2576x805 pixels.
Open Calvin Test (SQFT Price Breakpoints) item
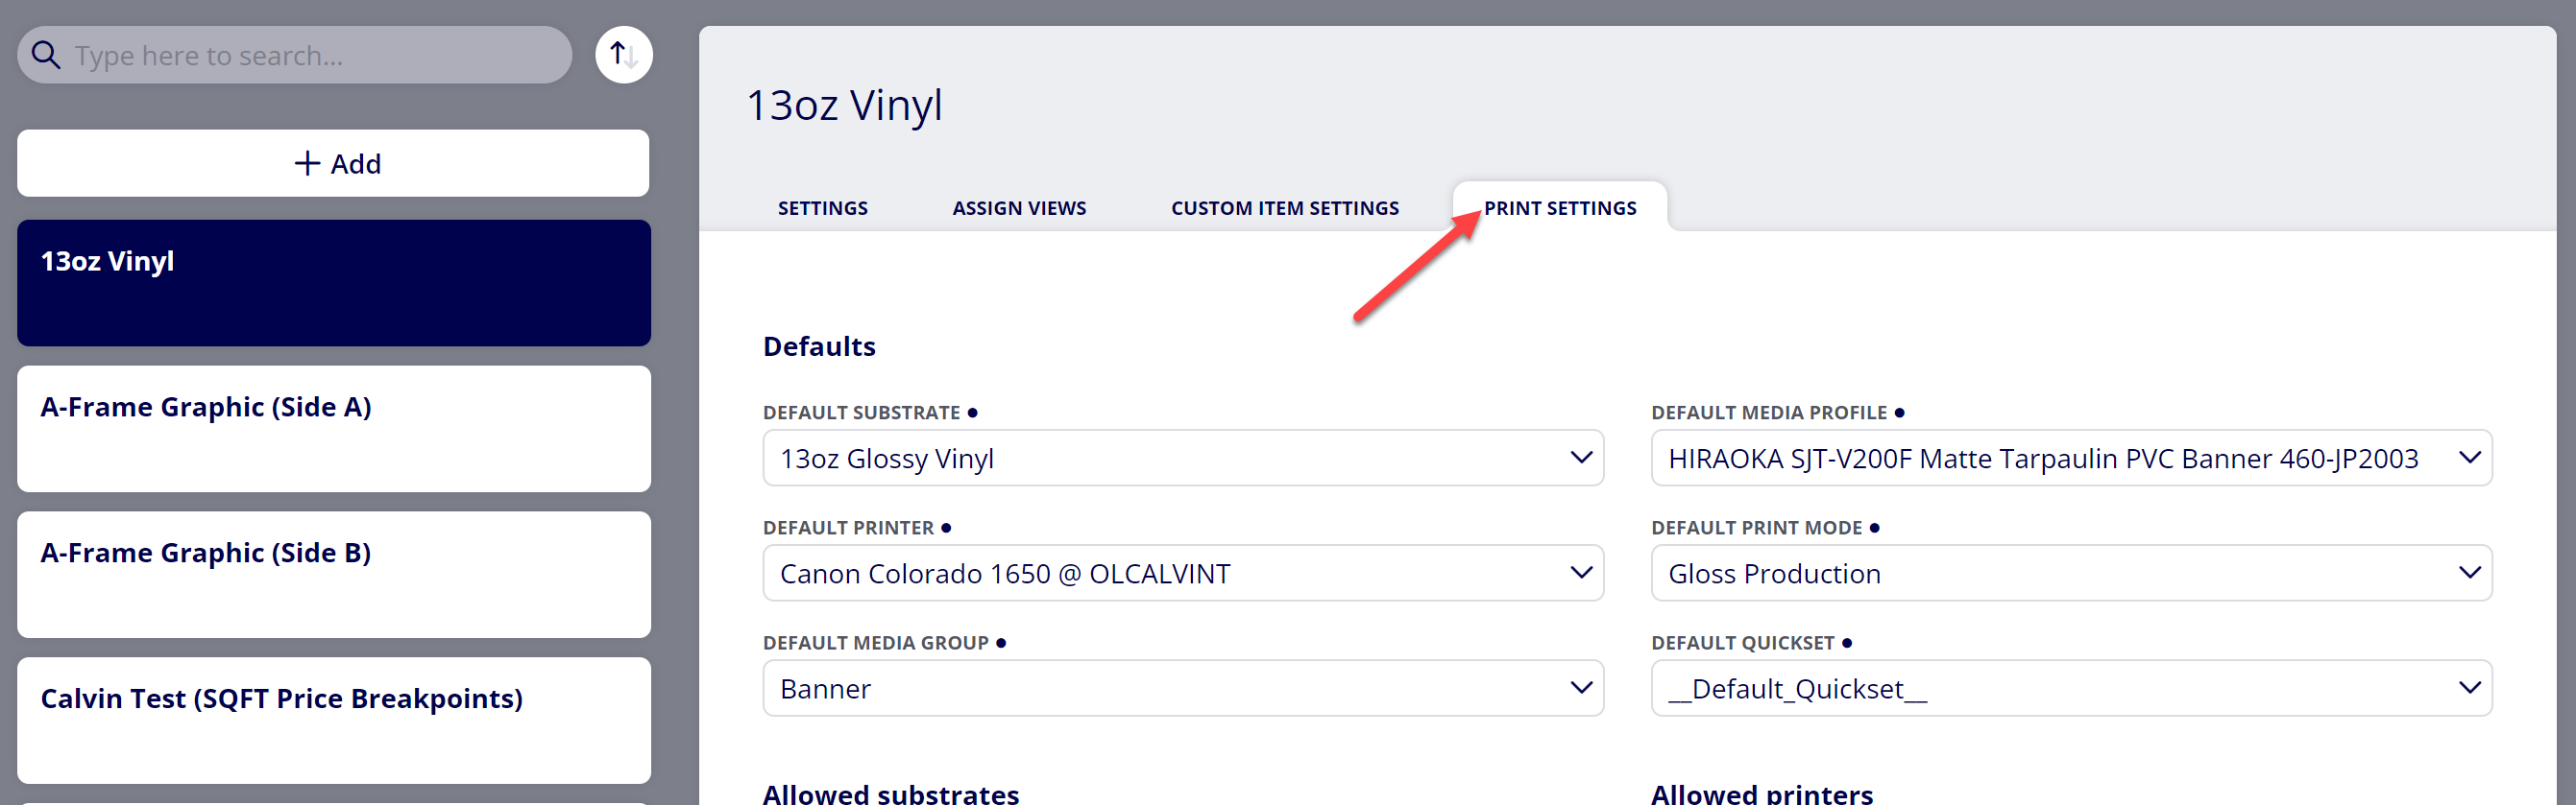point(334,721)
